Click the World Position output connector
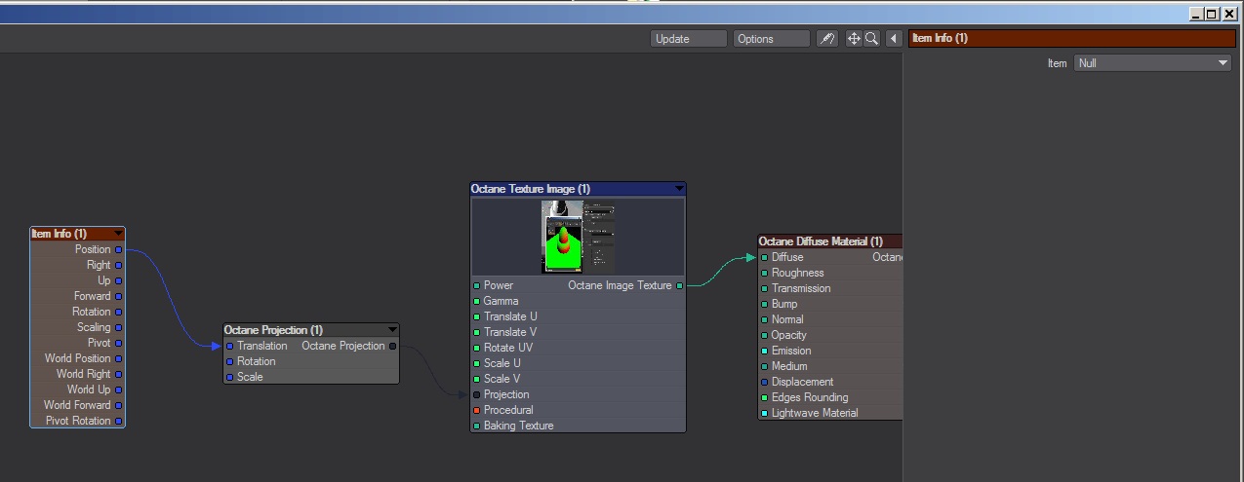This screenshot has height=482, width=1244. click(119, 358)
